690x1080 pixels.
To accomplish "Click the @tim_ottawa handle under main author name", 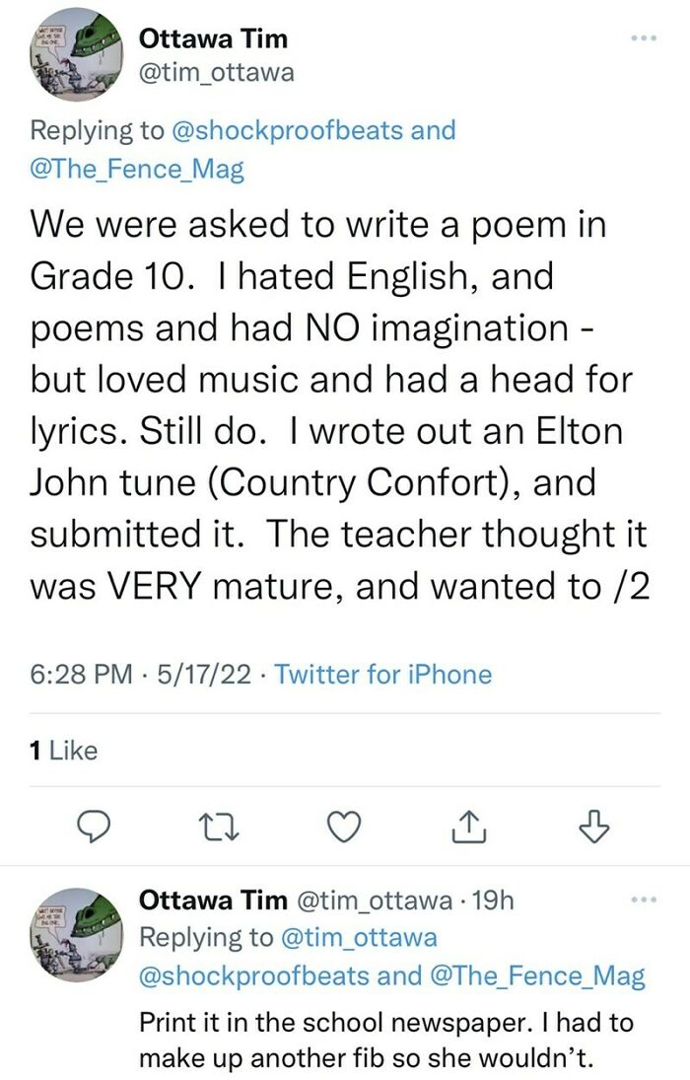I will (x=217, y=72).
